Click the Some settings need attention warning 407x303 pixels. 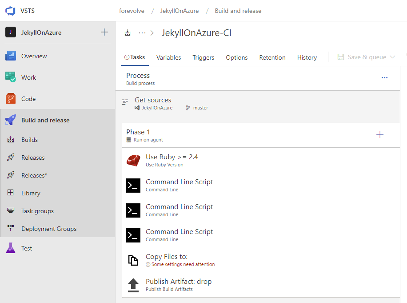point(180,264)
